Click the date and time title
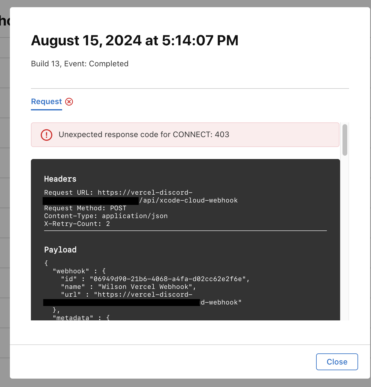Image resolution: width=371 pixels, height=387 pixels. coord(135,40)
